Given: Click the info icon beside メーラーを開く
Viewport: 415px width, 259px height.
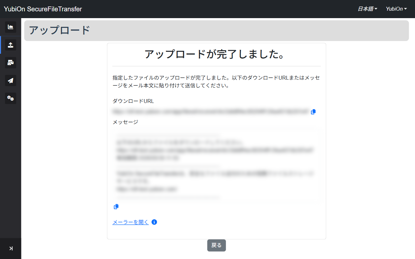Looking at the screenshot, I should (154, 222).
